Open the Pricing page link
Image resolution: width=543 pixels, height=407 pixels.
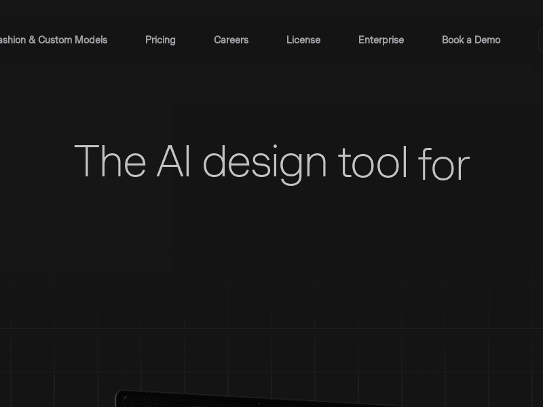coord(160,40)
